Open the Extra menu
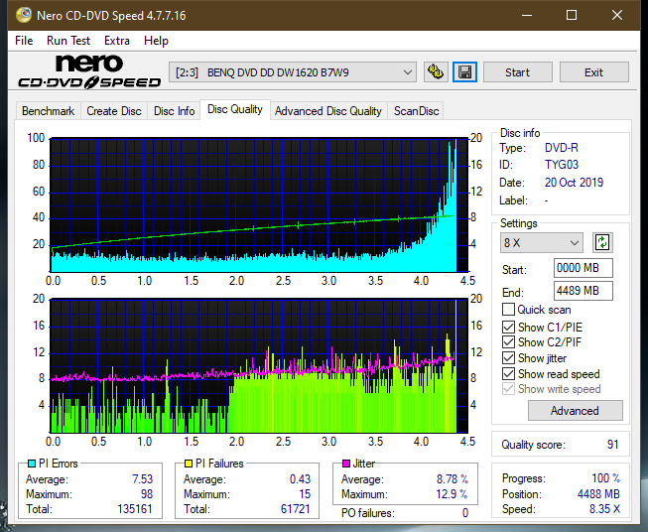648x532 pixels. pyautogui.click(x=117, y=41)
